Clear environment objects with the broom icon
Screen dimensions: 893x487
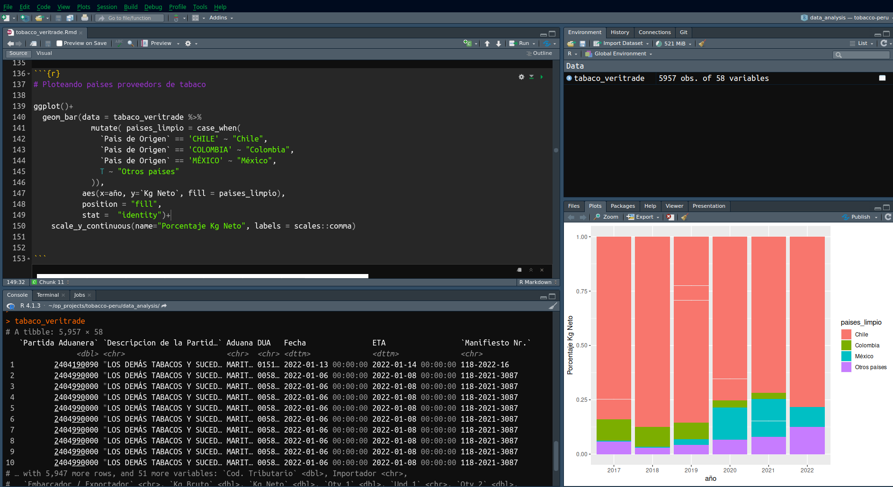tap(702, 44)
